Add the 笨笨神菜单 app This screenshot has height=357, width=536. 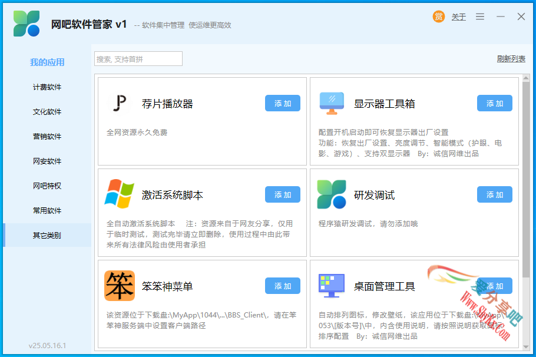(x=283, y=286)
